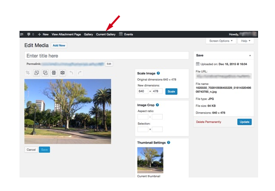Rotate image counter-clockwise icon

(36, 73)
